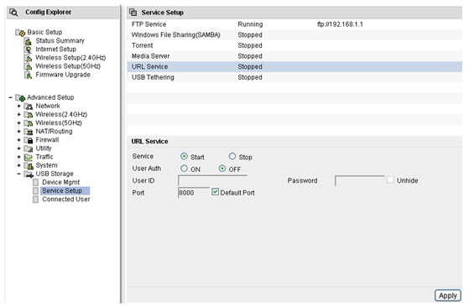
Task: Click the Wireless(5GHz) folder icon
Action: click(x=29, y=123)
